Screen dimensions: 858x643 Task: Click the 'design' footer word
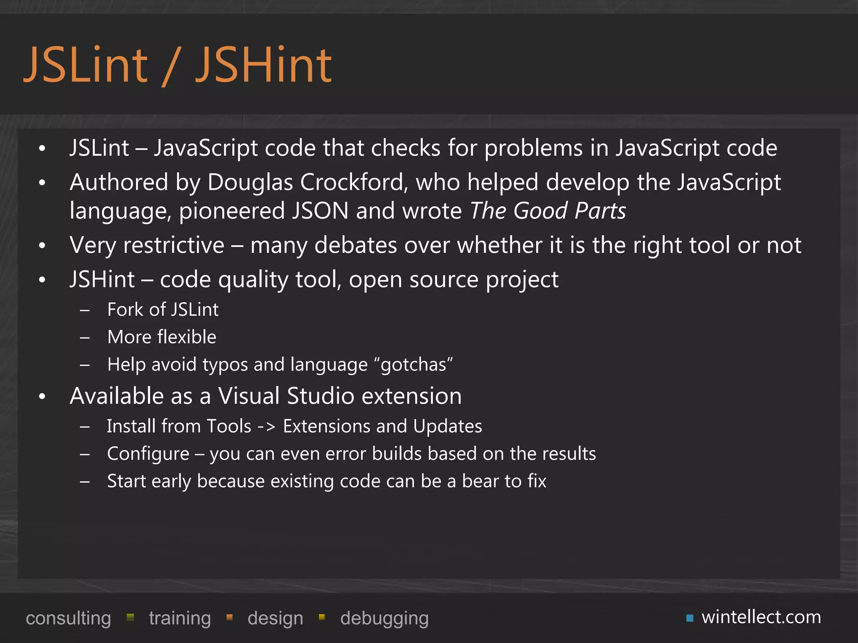[x=275, y=618]
